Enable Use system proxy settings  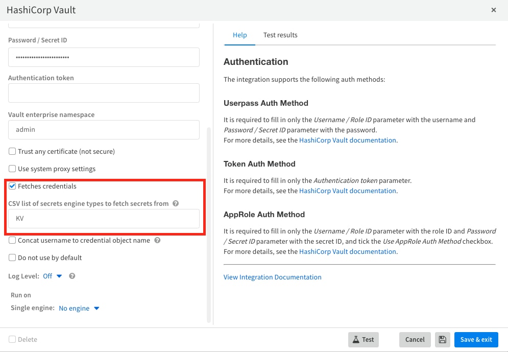(12, 169)
